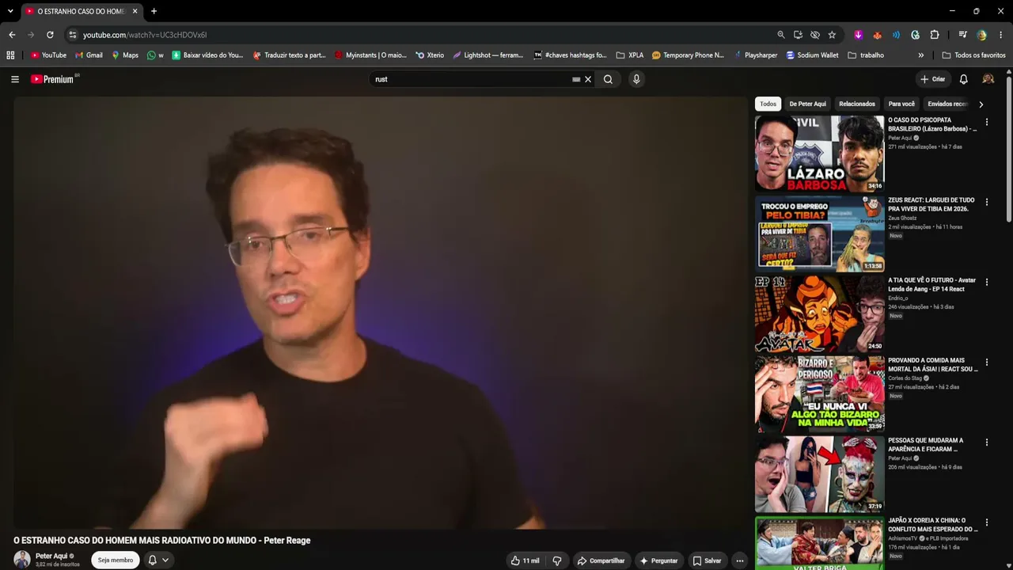Click the YouTube search input field
This screenshot has width=1013, height=570.
[x=471, y=79]
